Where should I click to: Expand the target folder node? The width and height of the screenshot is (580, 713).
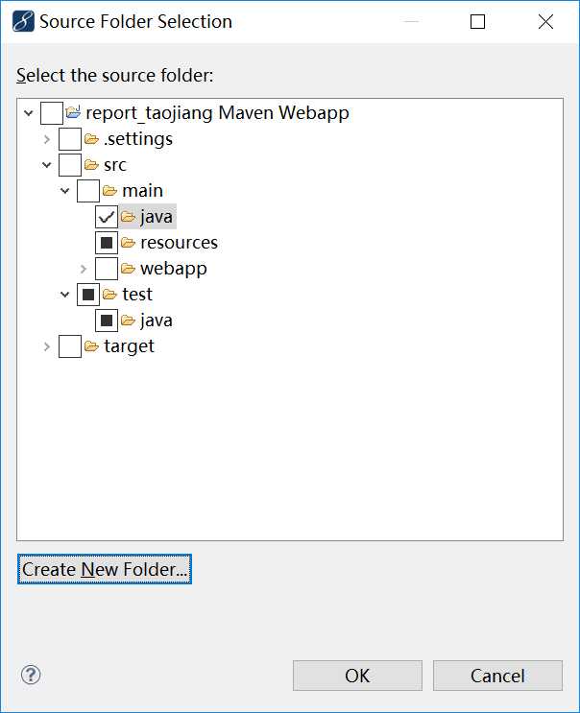(46, 346)
